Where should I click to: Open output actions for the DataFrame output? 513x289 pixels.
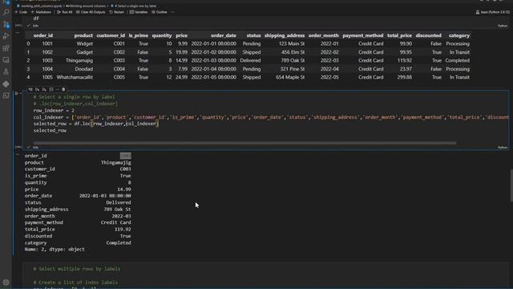18,33
